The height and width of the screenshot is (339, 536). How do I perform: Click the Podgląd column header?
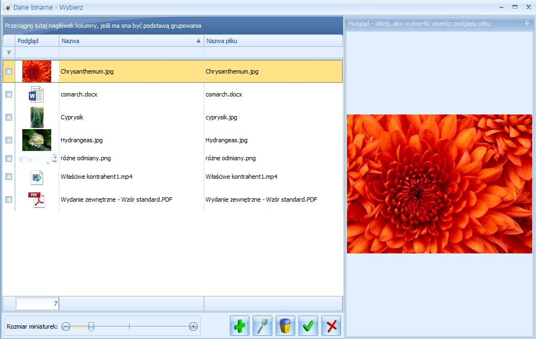(x=37, y=41)
